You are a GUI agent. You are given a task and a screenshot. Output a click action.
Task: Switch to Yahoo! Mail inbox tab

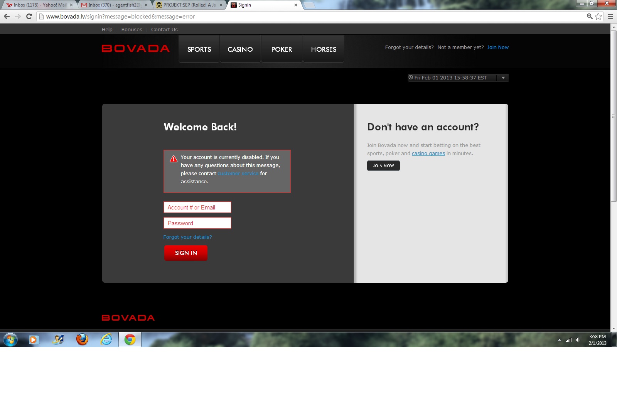coord(39,5)
